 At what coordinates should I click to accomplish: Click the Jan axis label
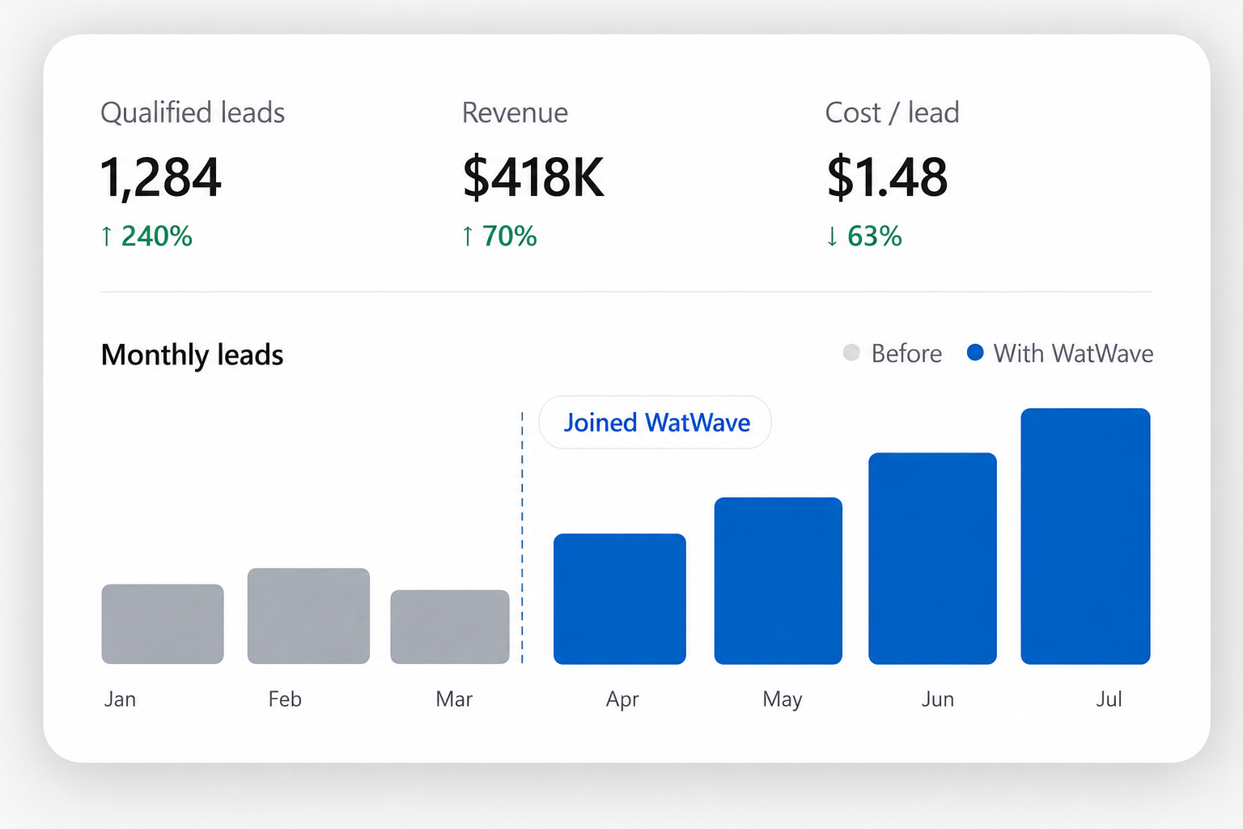point(120,699)
